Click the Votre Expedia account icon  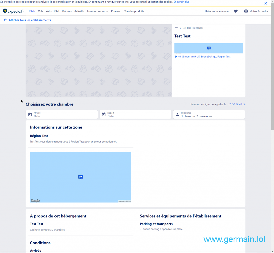click(x=246, y=11)
